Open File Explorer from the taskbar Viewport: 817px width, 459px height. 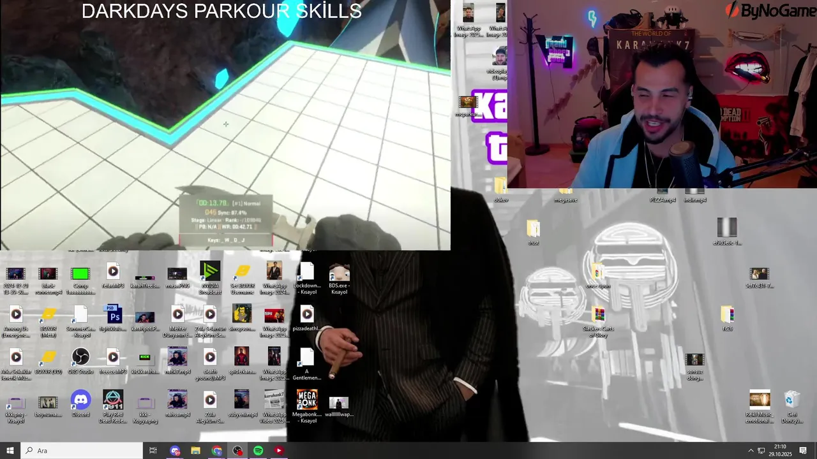click(x=196, y=451)
